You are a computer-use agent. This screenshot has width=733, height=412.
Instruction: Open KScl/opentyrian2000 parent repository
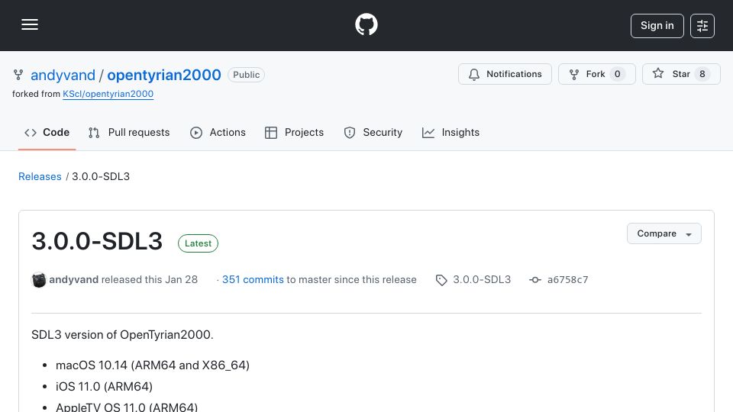point(108,94)
